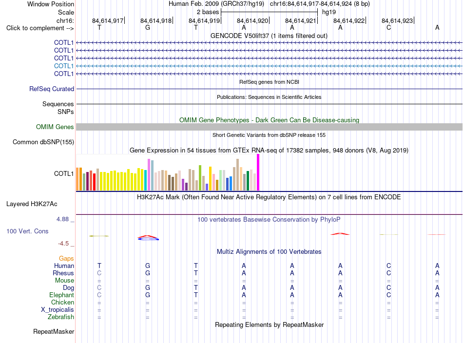Viewport: 463px width, 343px height.
Task: Click red-blue PhyloP peak above Human G
Action: (x=148, y=238)
